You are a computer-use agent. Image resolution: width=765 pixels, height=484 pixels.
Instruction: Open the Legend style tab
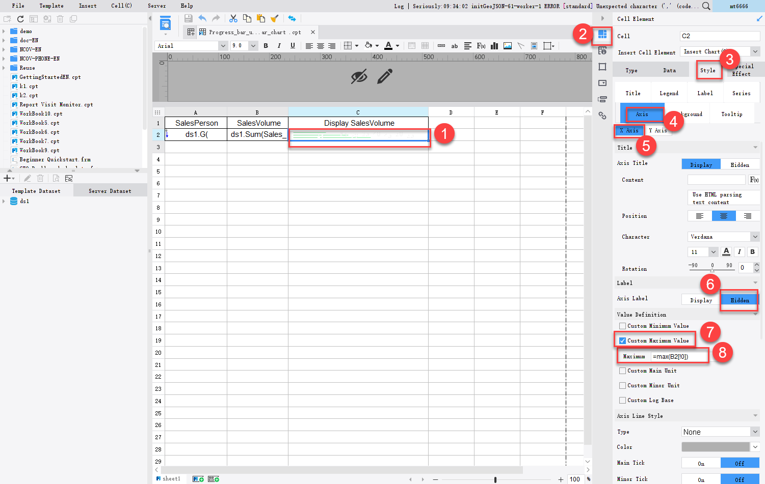click(x=669, y=93)
